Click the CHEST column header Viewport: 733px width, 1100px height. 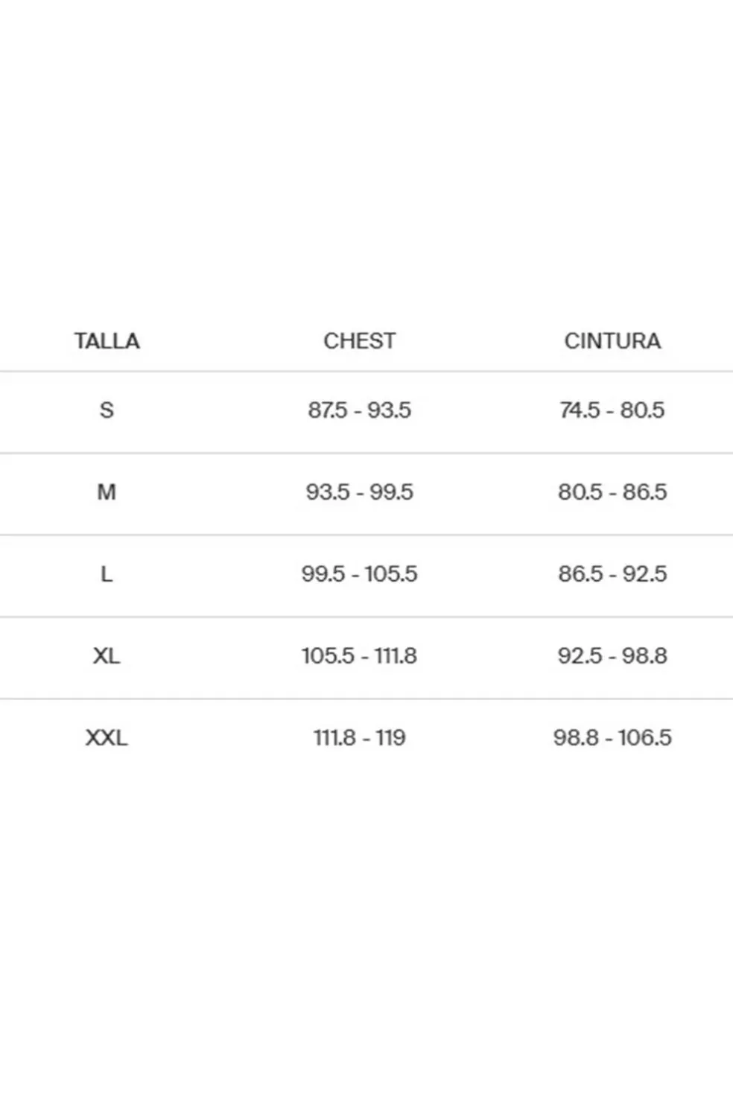coord(359,341)
